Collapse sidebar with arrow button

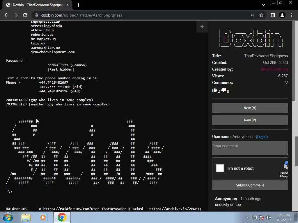[x=202, y=27]
